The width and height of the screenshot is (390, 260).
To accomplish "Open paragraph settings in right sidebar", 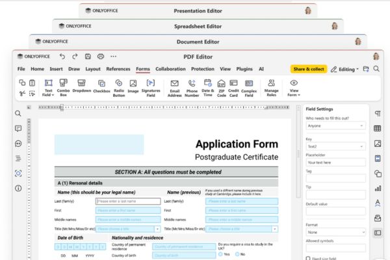I will click(378, 114).
